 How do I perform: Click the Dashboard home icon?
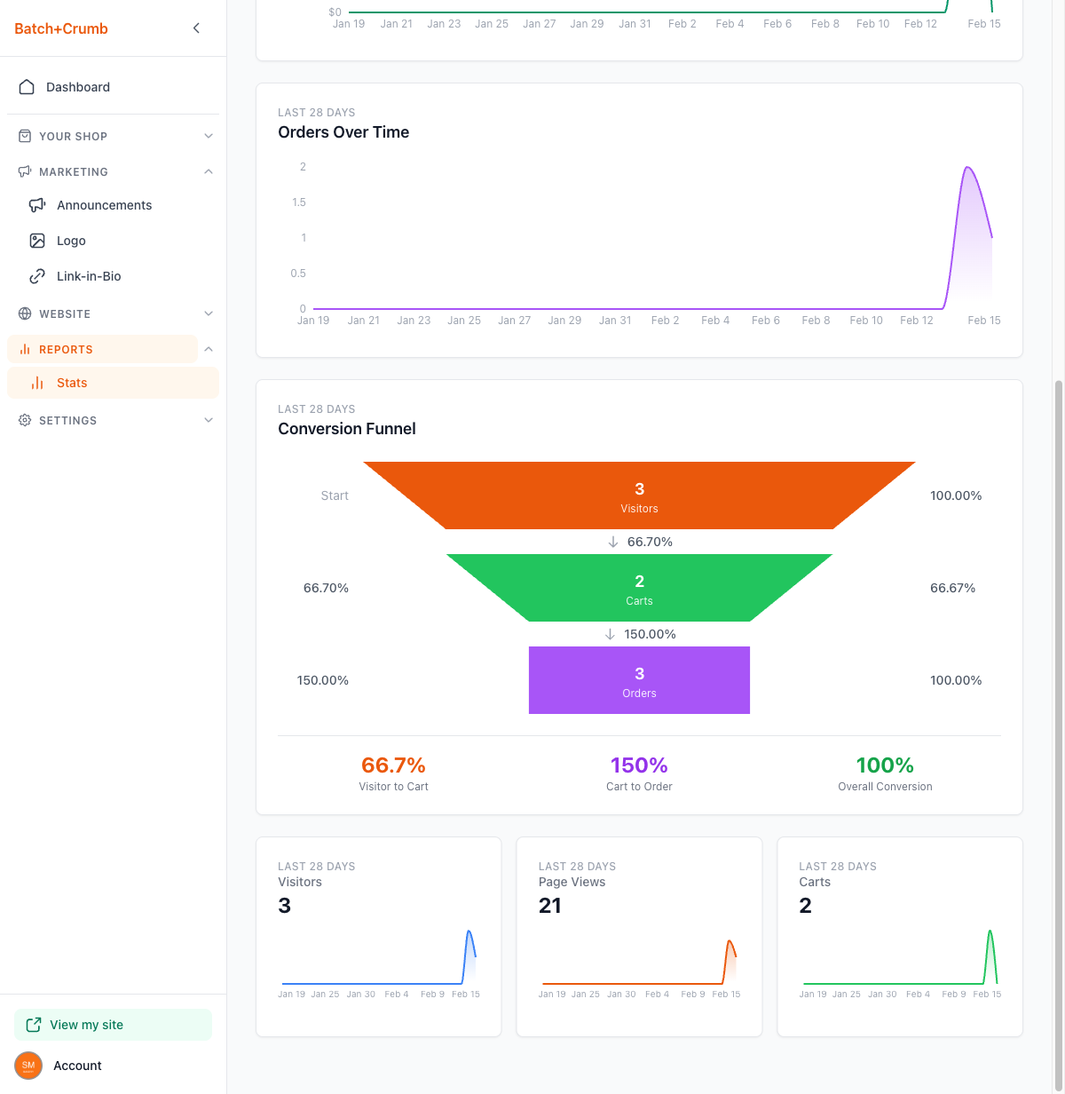(27, 87)
